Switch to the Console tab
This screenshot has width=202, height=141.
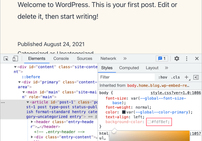tap(61, 59)
